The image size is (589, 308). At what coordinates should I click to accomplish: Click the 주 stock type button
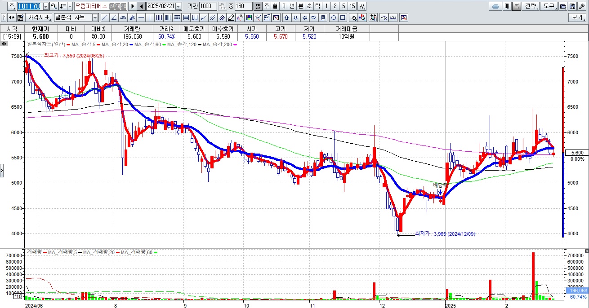11,6
